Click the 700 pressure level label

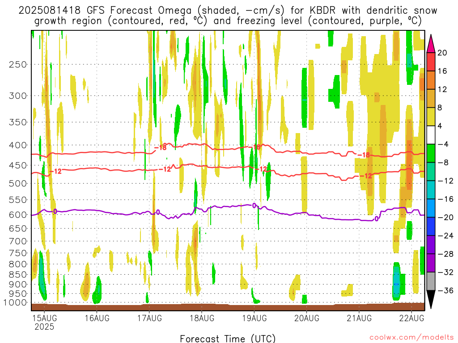[18, 241]
